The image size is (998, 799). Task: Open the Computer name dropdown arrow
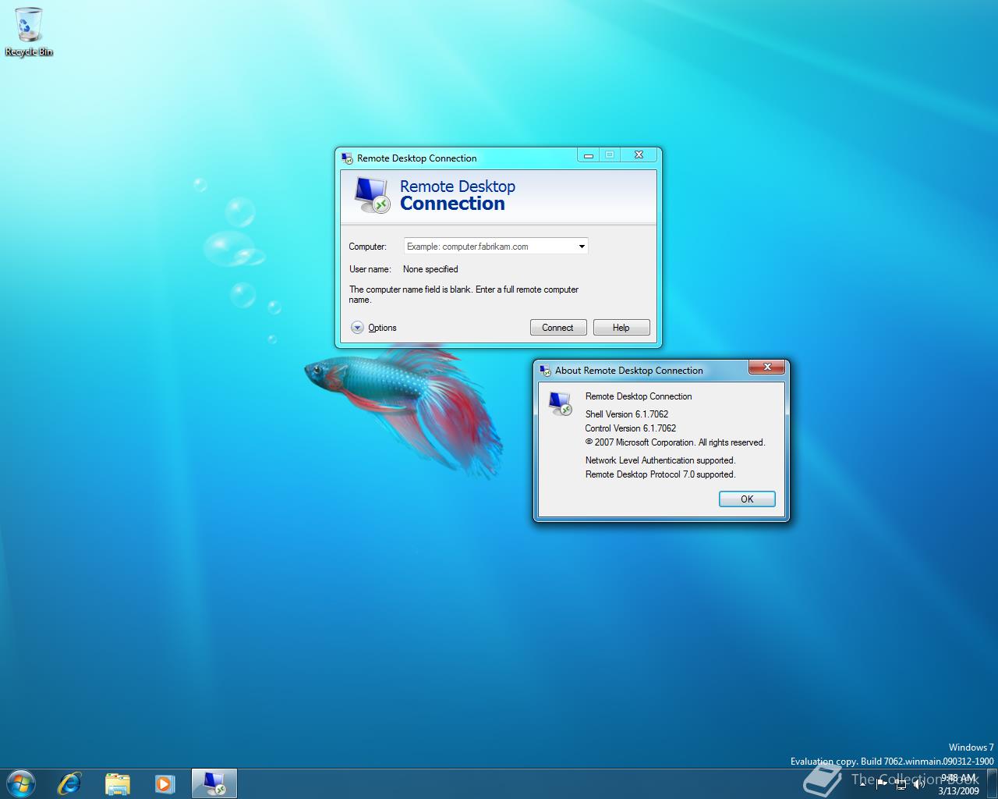(582, 247)
